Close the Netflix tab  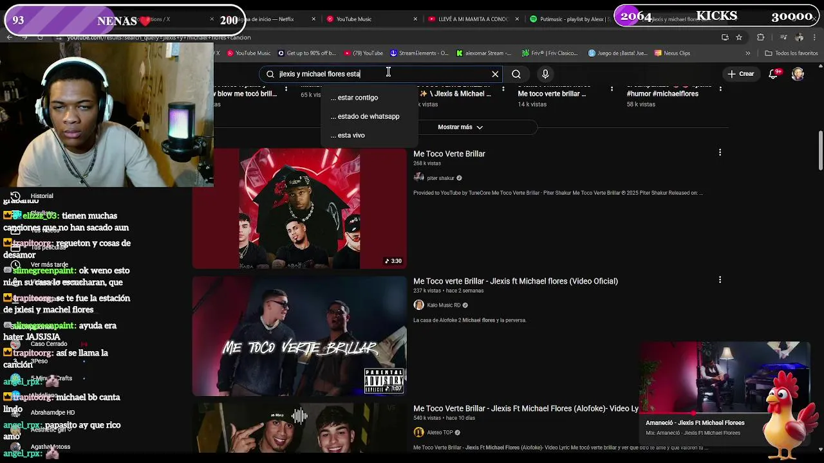click(314, 19)
